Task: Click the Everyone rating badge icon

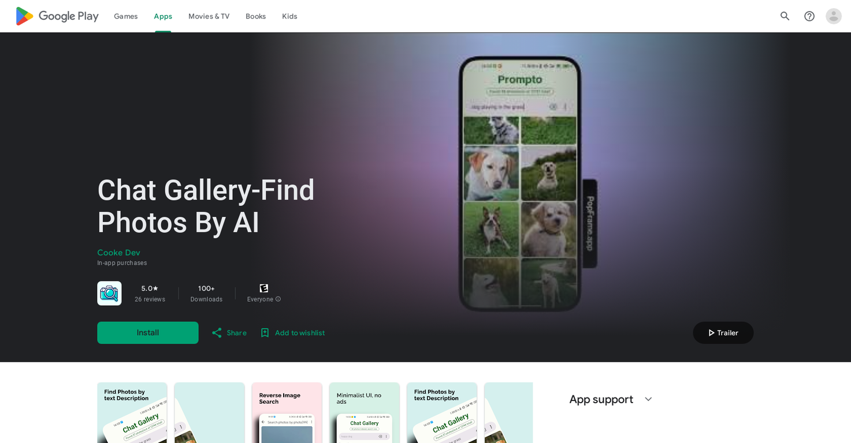Action: click(x=264, y=288)
